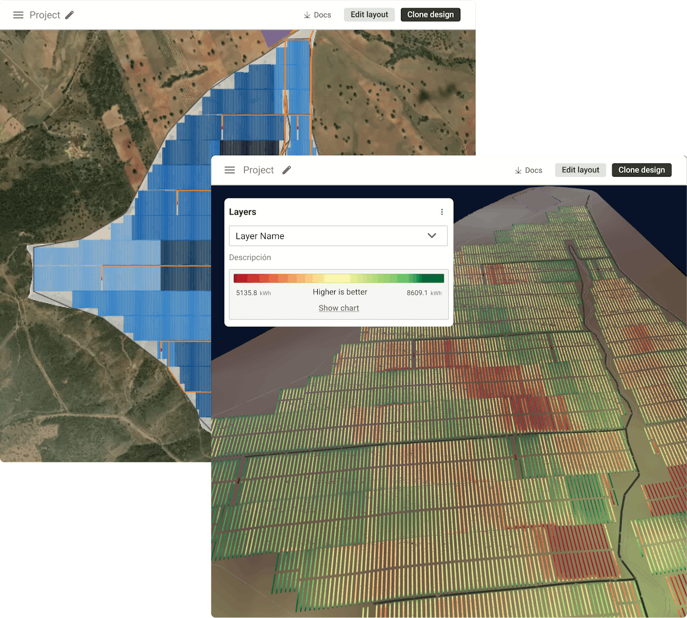
Task: Click the pencil icon beside Project in the satellite window
Action: (70, 15)
